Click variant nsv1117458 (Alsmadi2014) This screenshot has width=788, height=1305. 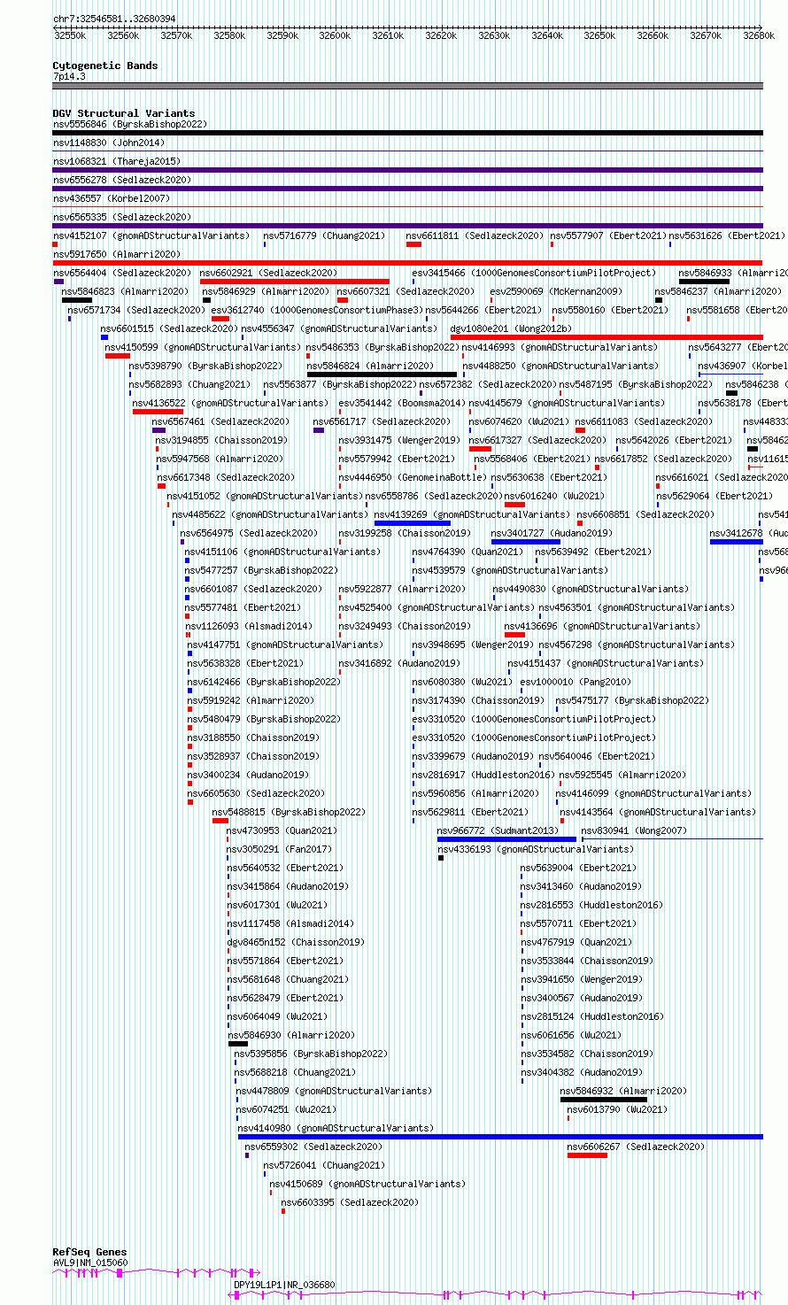point(290,923)
